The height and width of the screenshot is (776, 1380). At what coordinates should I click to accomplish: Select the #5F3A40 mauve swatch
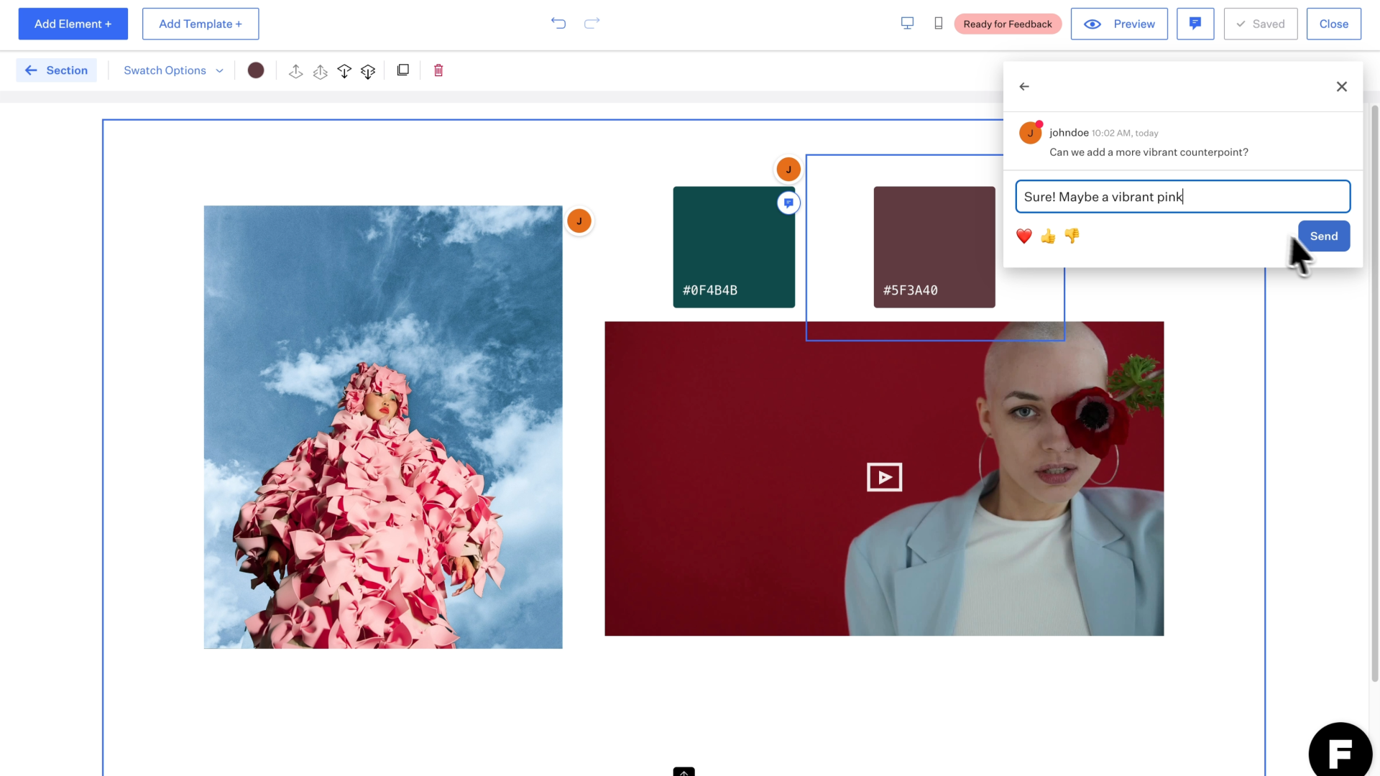(x=934, y=247)
